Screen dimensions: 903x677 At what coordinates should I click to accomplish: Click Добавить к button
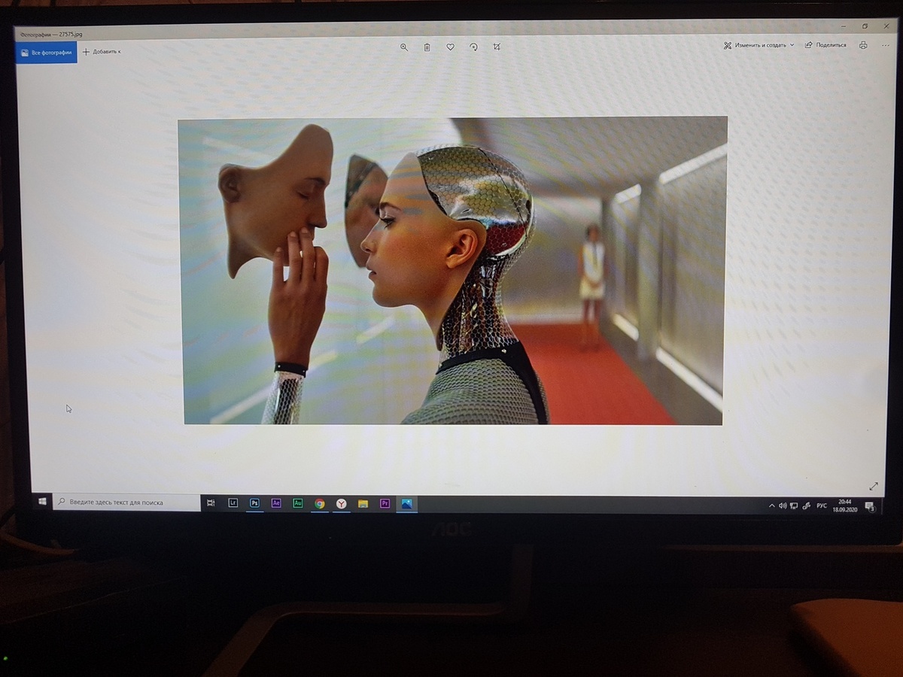102,52
